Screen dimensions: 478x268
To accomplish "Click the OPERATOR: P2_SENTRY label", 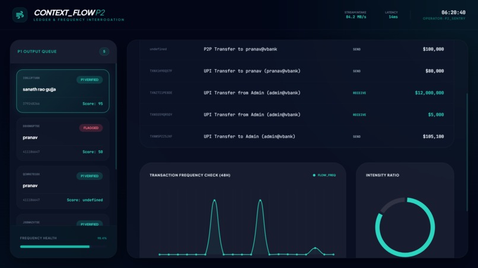I will (x=444, y=18).
